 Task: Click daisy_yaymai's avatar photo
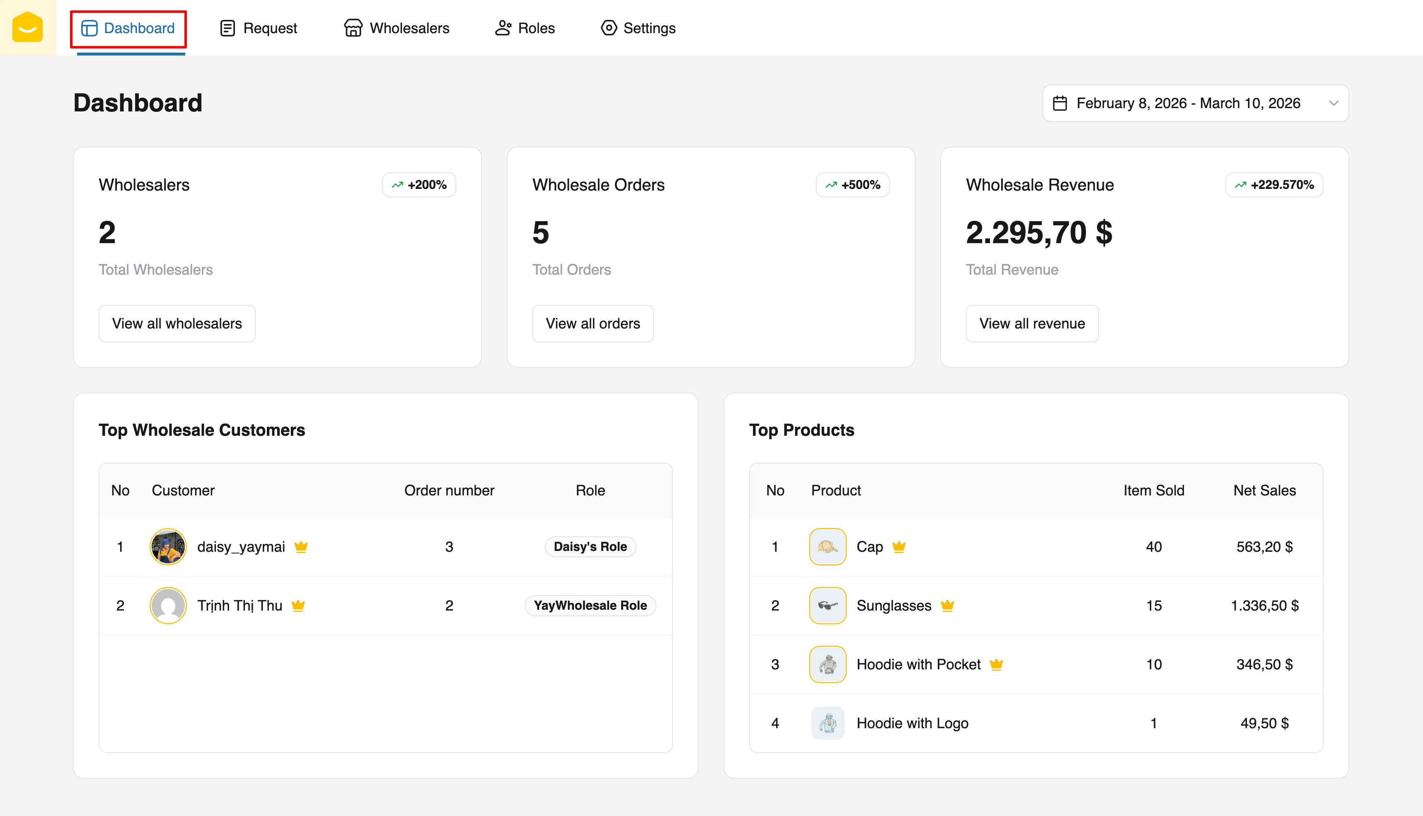[x=168, y=546]
